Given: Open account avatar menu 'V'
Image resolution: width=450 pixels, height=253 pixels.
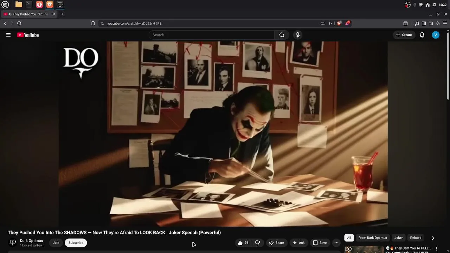Looking at the screenshot, I should 436,35.
